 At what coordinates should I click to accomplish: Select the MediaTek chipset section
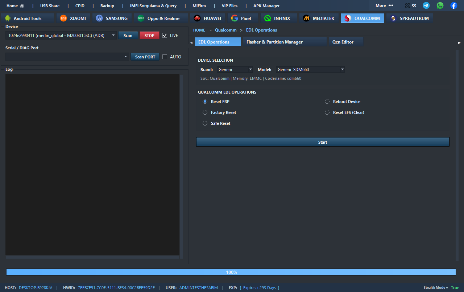319,18
